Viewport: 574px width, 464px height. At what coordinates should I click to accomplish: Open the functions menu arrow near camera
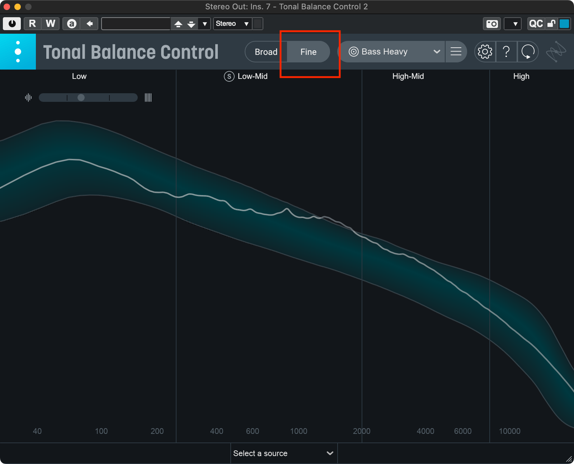pyautogui.click(x=513, y=24)
